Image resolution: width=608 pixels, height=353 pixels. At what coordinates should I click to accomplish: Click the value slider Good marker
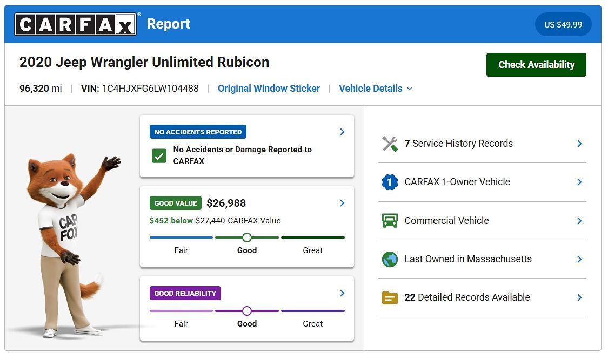point(247,237)
